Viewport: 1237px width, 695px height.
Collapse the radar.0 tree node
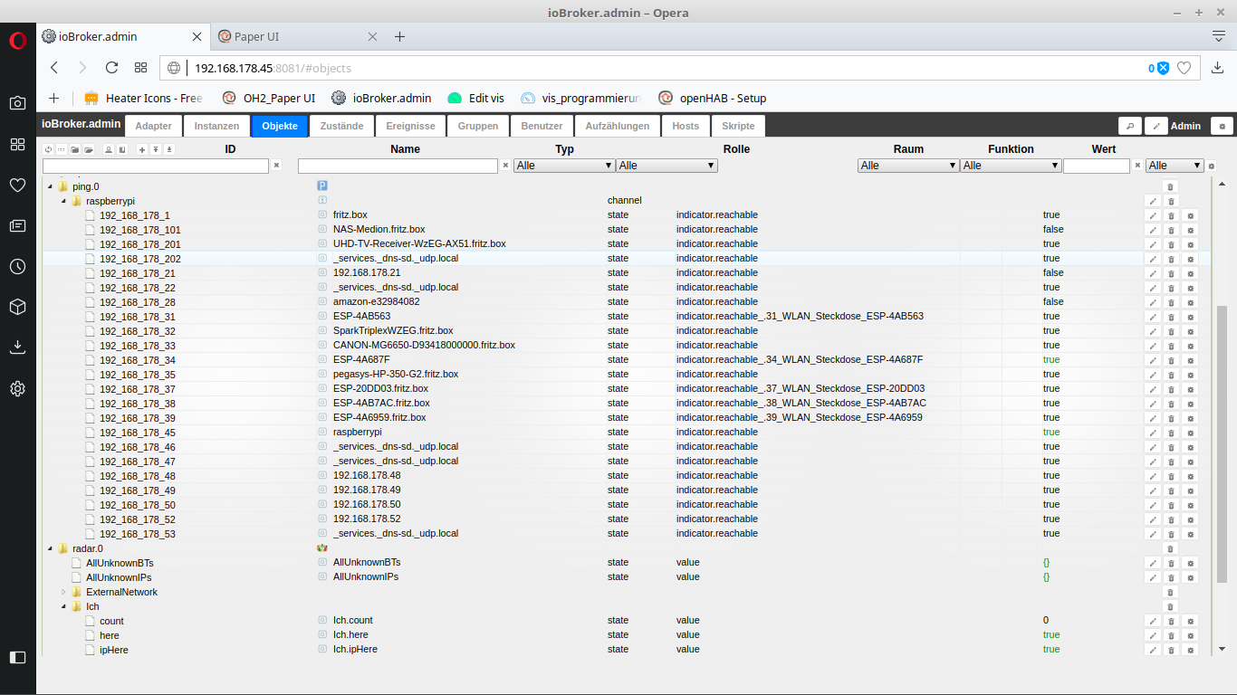click(x=50, y=548)
